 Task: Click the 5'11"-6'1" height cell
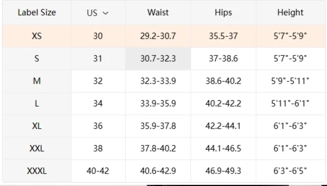click(x=290, y=104)
